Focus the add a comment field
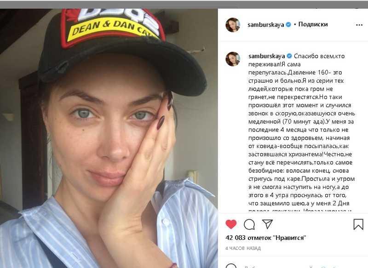368x268 pixels. coord(293,266)
